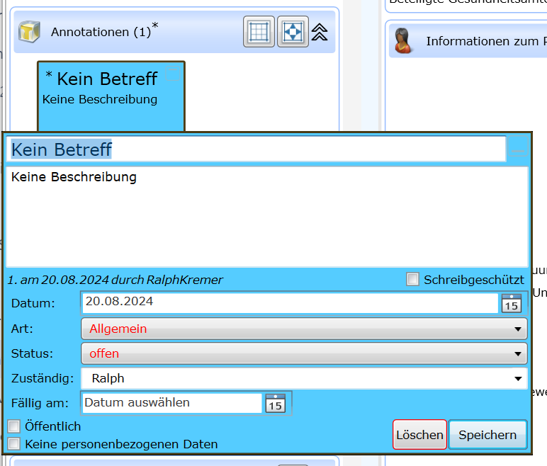Collapse the Annotationen panel with double chevron

pyautogui.click(x=320, y=32)
